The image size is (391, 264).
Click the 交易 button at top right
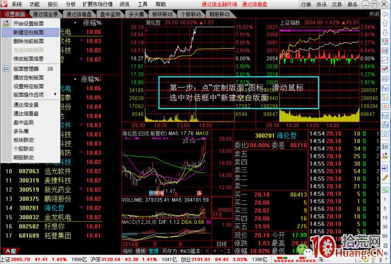point(337,4)
